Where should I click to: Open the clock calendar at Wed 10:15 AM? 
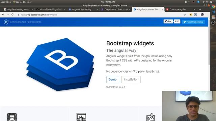[108, 2]
